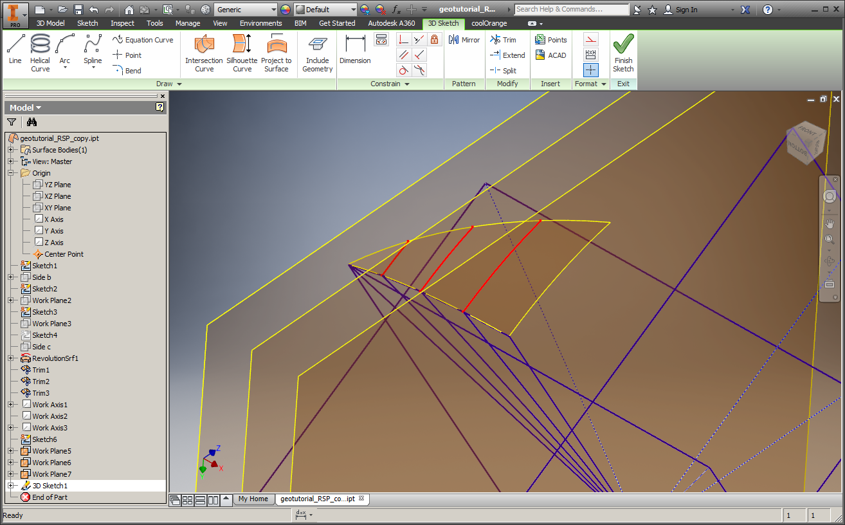The height and width of the screenshot is (525, 845).
Task: Click Finish Sketch
Action: (x=623, y=53)
